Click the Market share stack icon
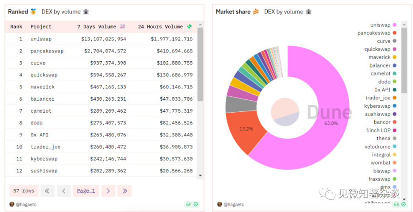 click(x=256, y=11)
